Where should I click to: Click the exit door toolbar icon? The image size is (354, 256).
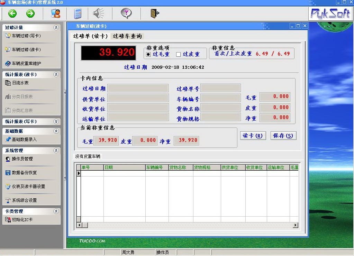click(x=154, y=14)
